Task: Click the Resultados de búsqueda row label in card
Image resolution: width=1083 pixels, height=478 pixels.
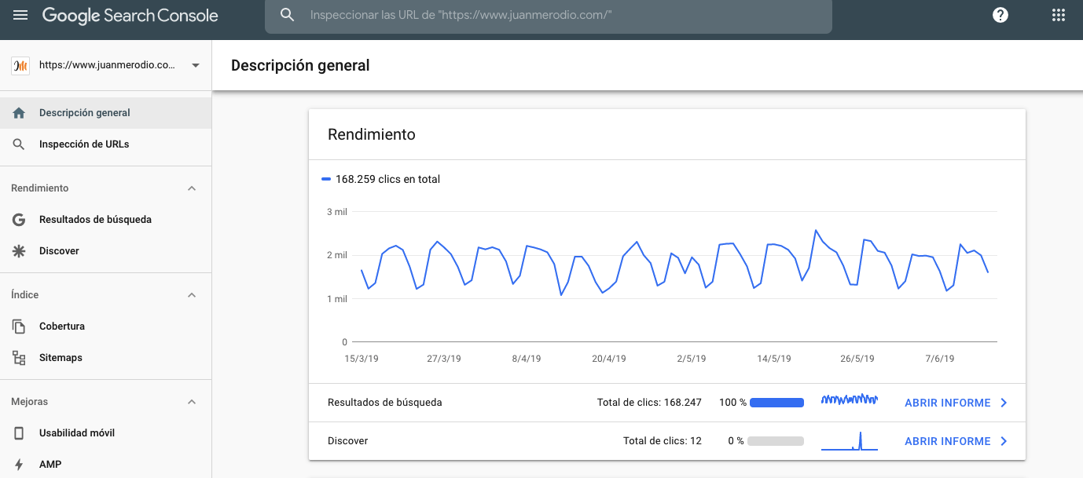Action: click(385, 403)
